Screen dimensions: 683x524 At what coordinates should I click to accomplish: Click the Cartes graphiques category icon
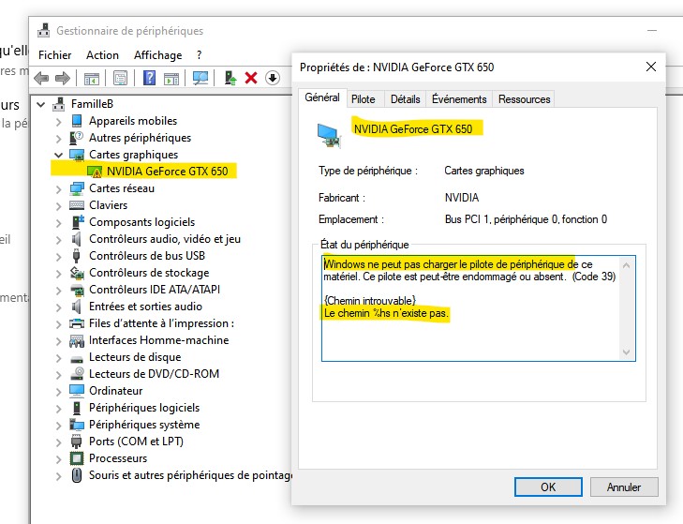(77, 155)
